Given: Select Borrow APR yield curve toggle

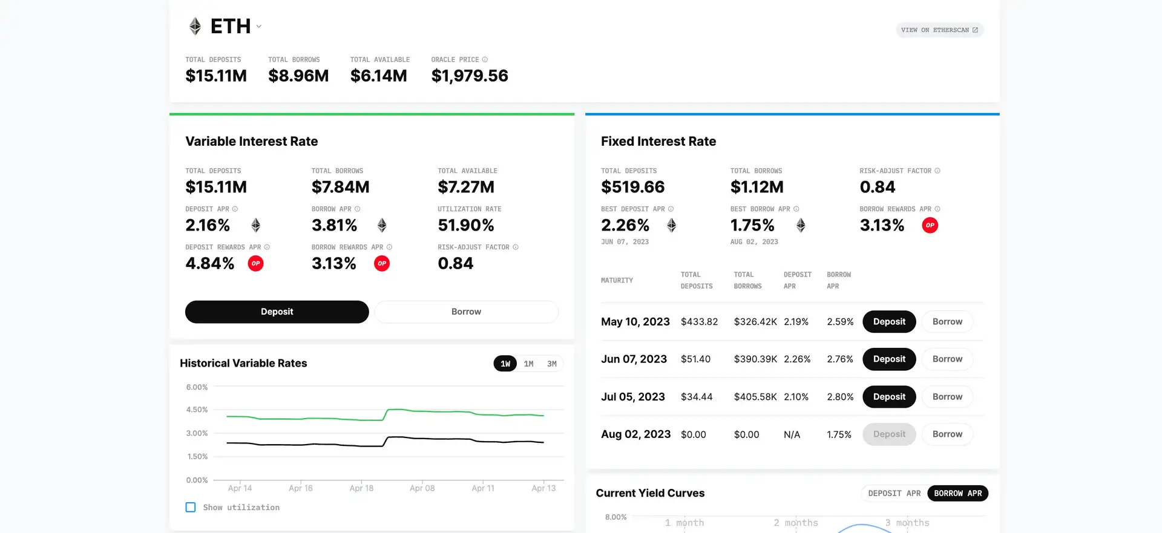Looking at the screenshot, I should pos(957,494).
